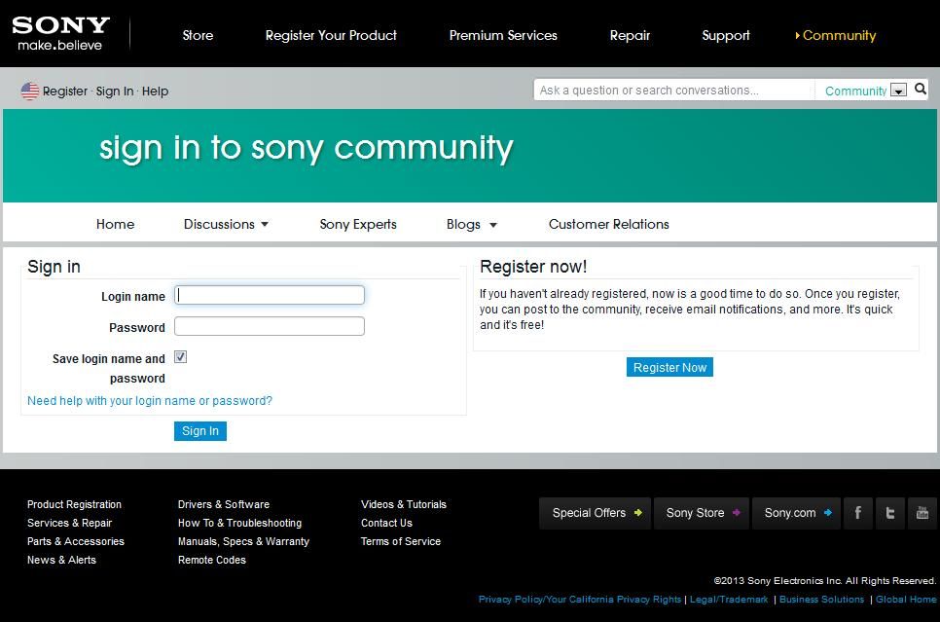The height and width of the screenshot is (622, 940).
Task: Open Sony's Facebook page icon
Action: [857, 513]
